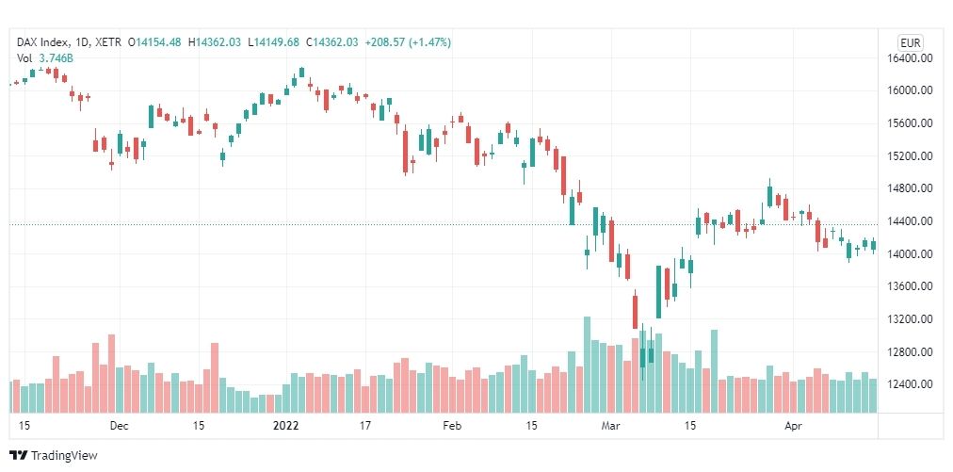Select the DAX Index title label
Viewport: 953px width, 472px height.
coord(42,42)
